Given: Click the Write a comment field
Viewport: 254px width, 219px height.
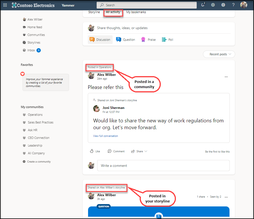Looking at the screenshot, I should 163,165.
